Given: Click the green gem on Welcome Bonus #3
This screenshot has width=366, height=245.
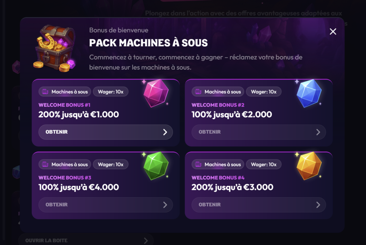Looking at the screenshot, I should 155,166.
